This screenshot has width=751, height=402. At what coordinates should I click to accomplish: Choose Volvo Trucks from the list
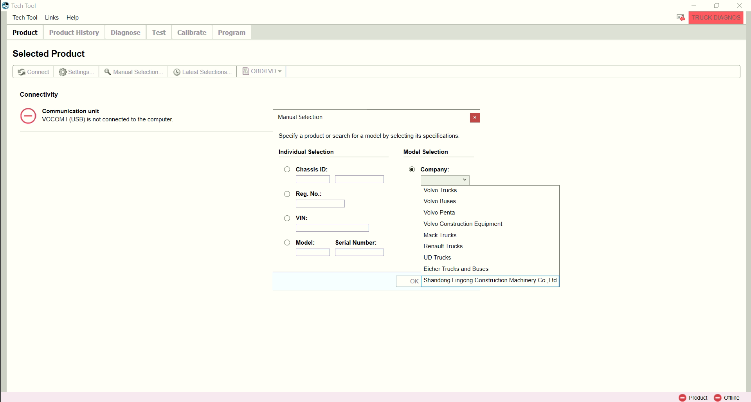coord(490,190)
